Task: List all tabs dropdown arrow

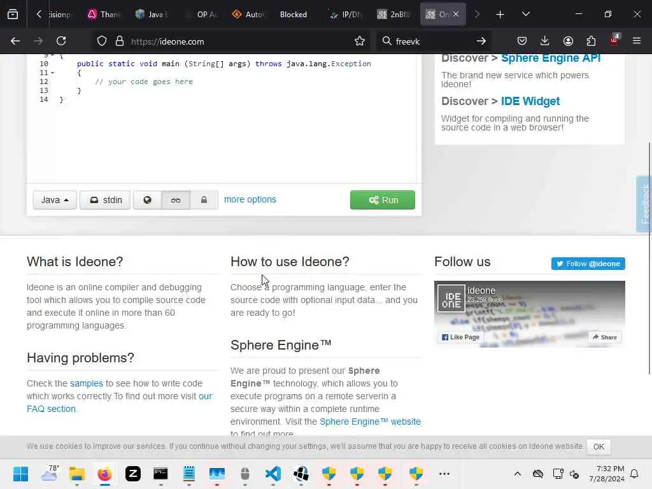Action: 525,15
